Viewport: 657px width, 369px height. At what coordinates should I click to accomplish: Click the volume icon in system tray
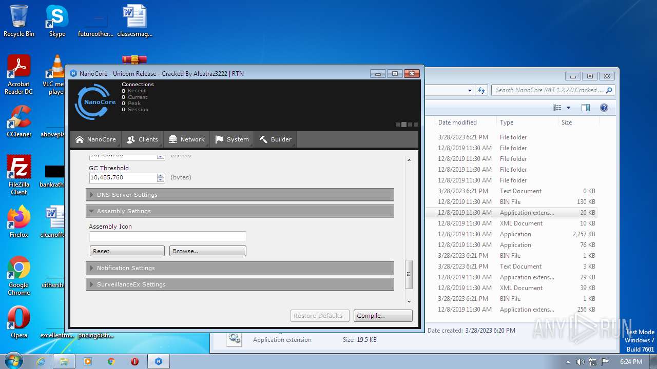coord(581,361)
